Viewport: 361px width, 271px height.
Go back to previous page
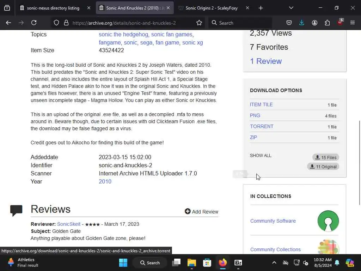click(8, 23)
